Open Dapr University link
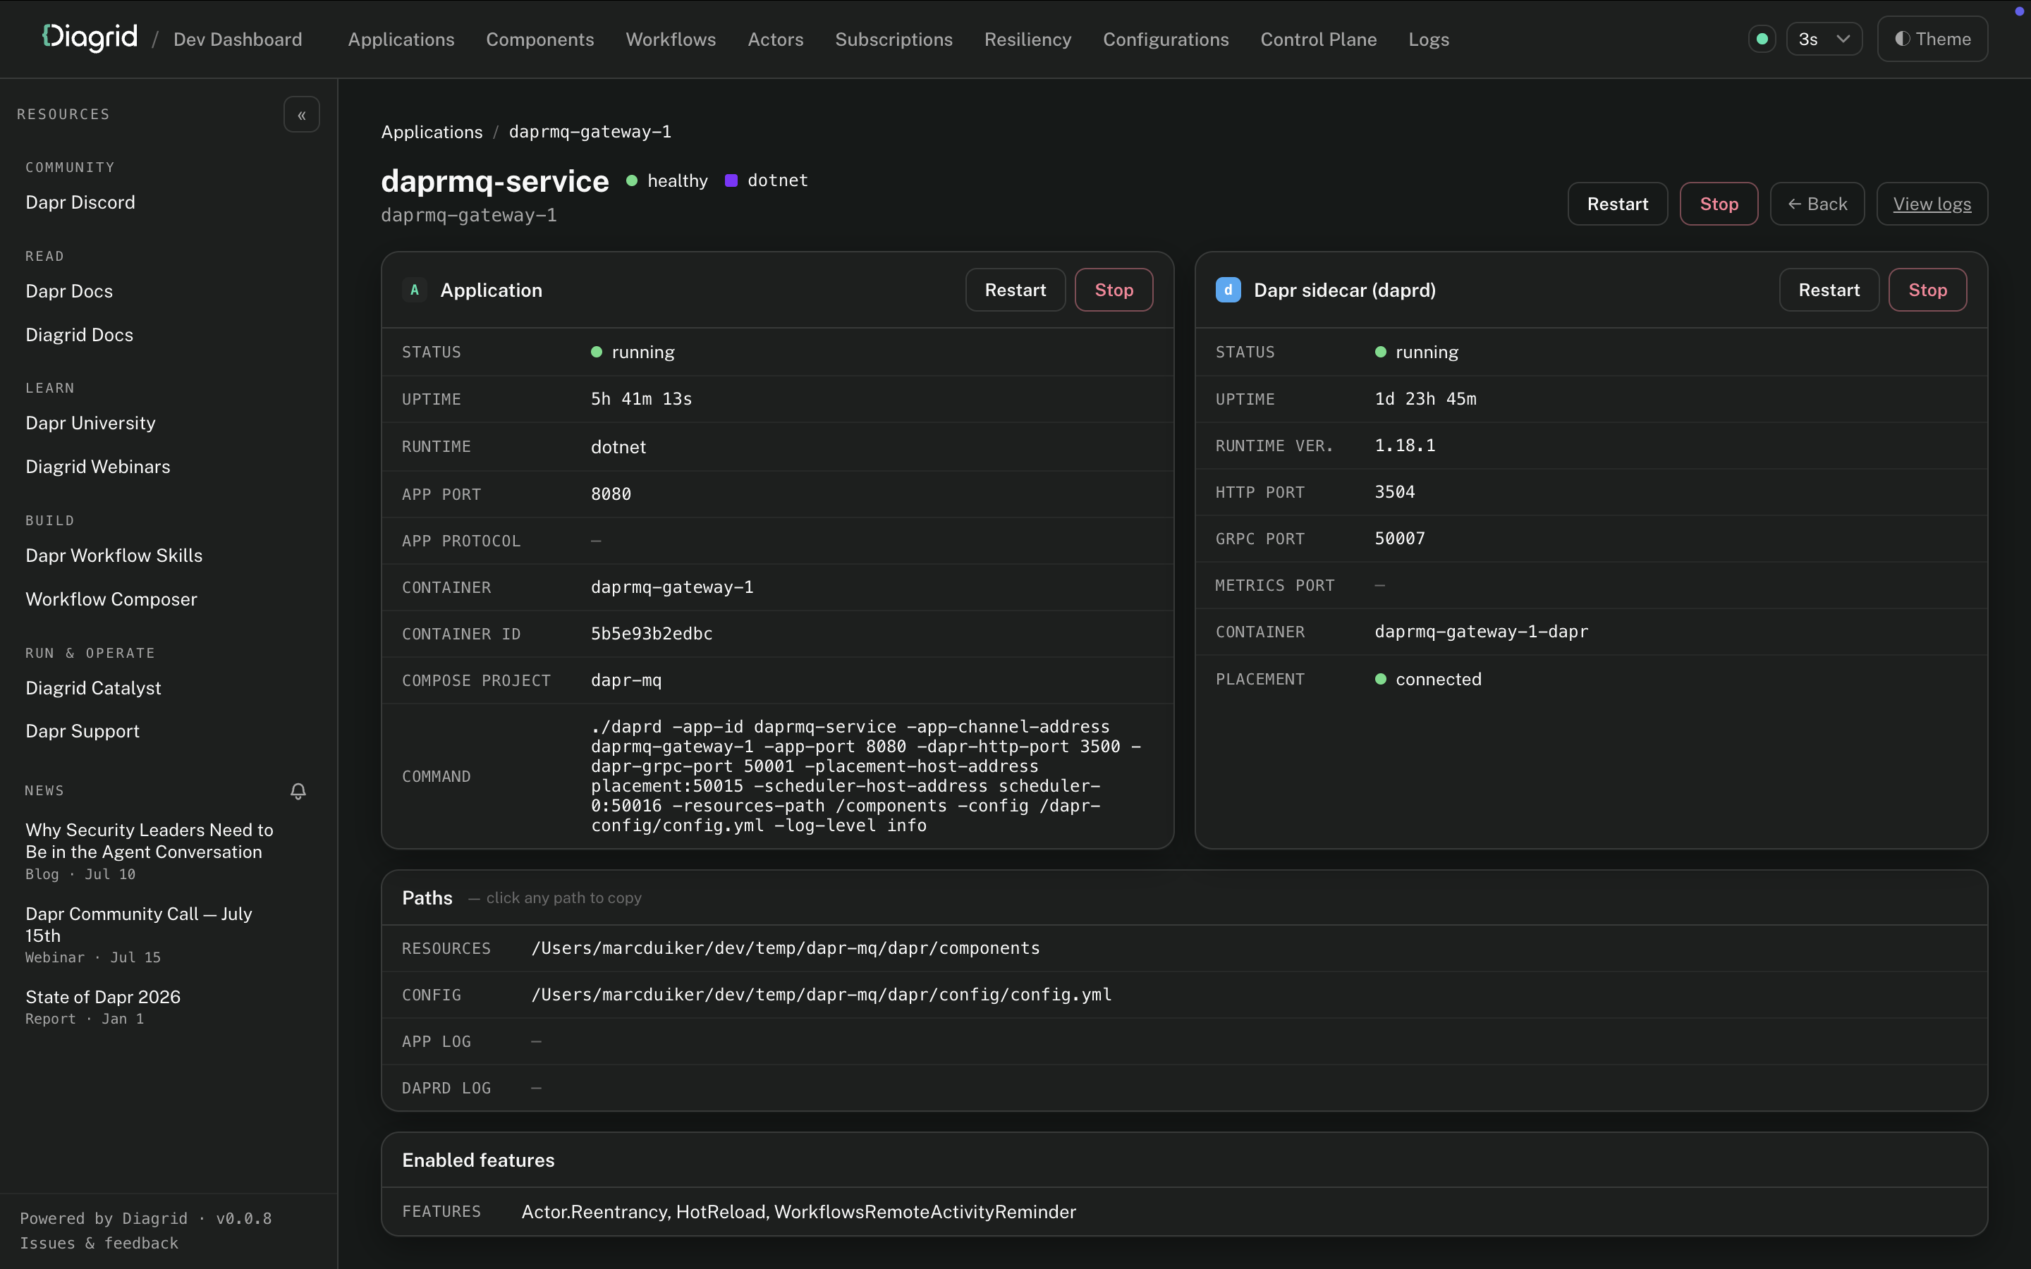 (x=91, y=423)
